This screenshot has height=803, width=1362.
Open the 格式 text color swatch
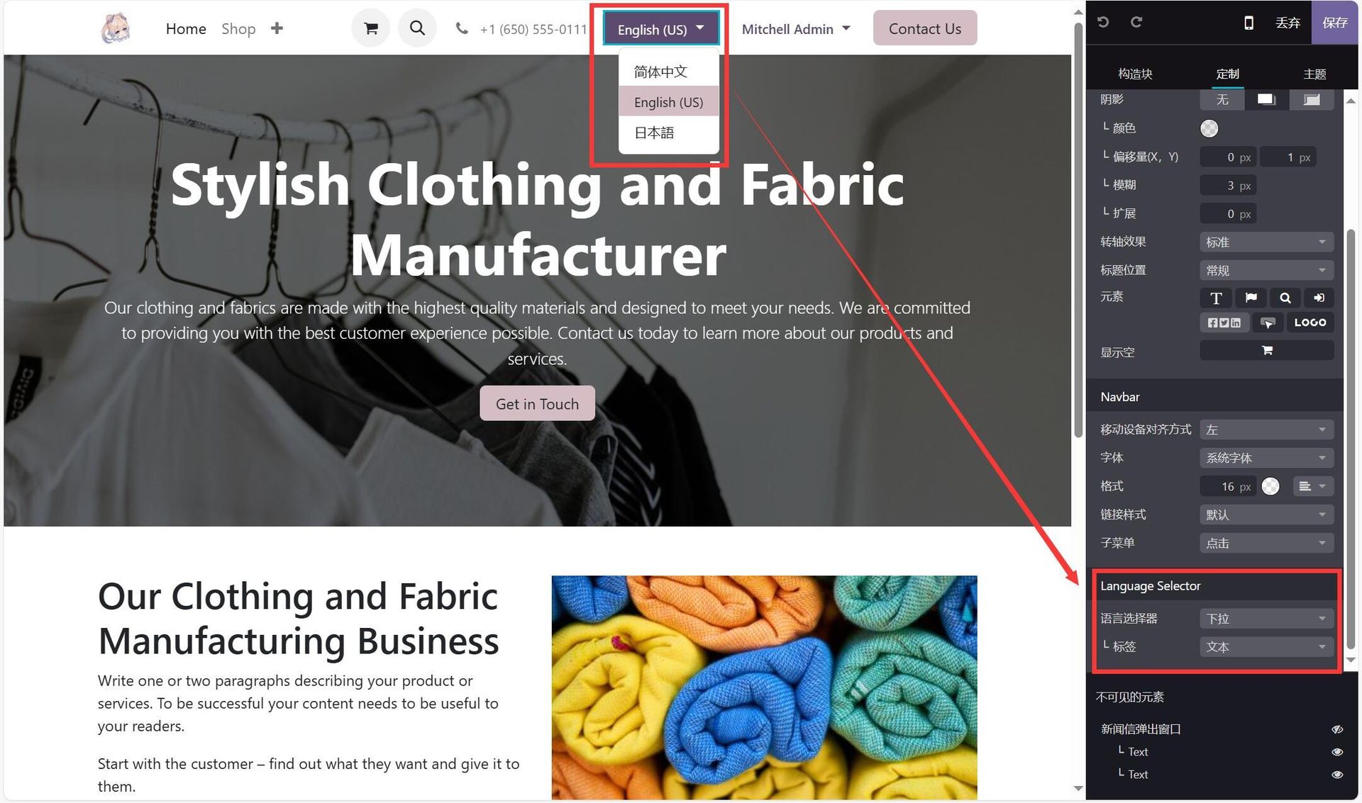pyautogui.click(x=1270, y=486)
